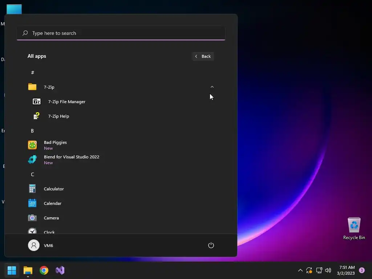
Task: Show hidden system tray icons
Action: click(300, 270)
